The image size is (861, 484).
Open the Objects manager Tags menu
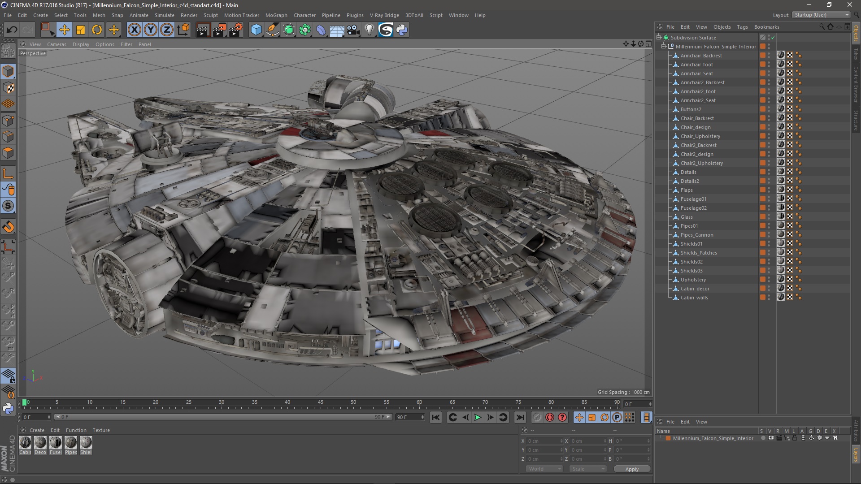click(742, 27)
